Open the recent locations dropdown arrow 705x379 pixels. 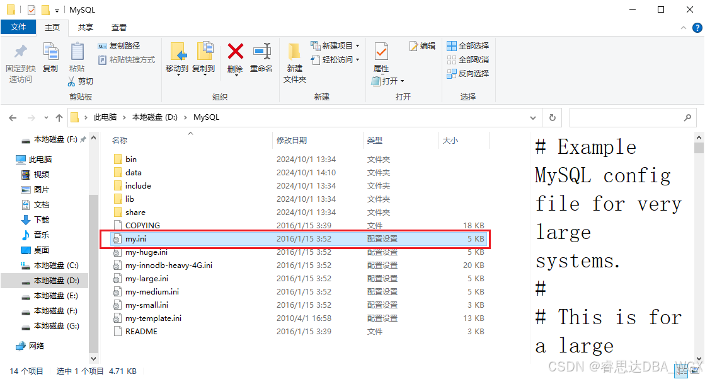click(x=46, y=118)
